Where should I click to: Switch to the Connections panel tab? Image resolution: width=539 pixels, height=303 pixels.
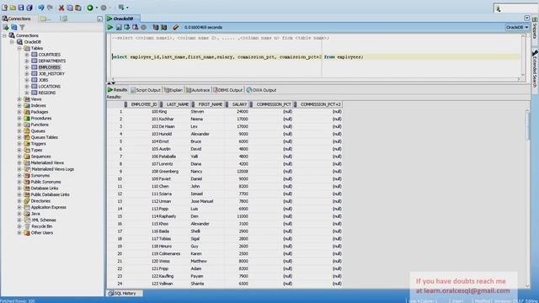[x=17, y=19]
